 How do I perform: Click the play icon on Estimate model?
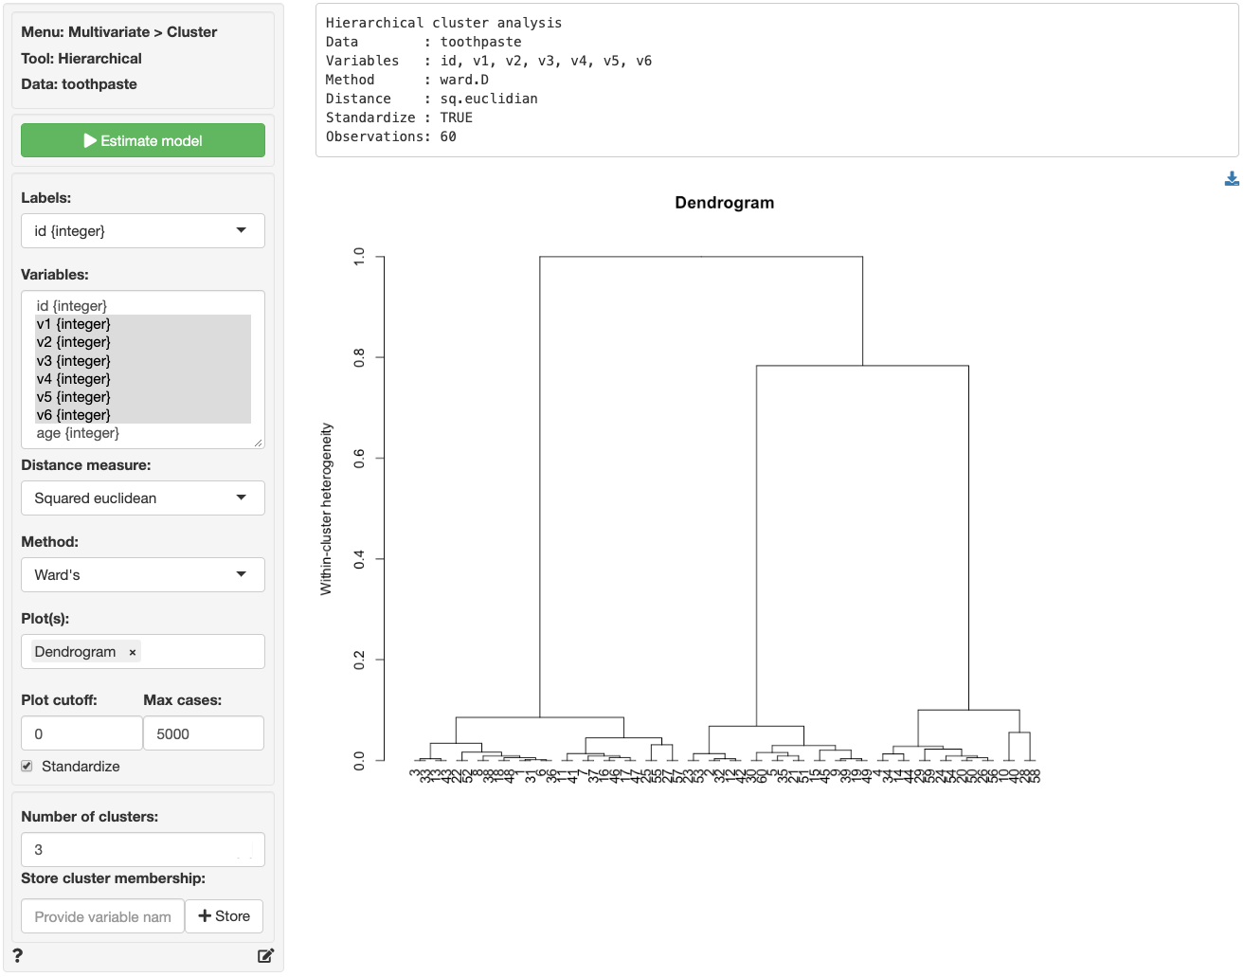pyautogui.click(x=90, y=140)
